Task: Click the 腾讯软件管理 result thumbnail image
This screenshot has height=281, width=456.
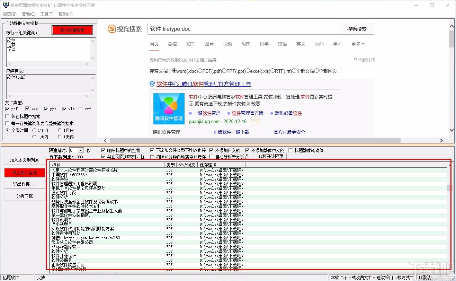Action: (168, 108)
